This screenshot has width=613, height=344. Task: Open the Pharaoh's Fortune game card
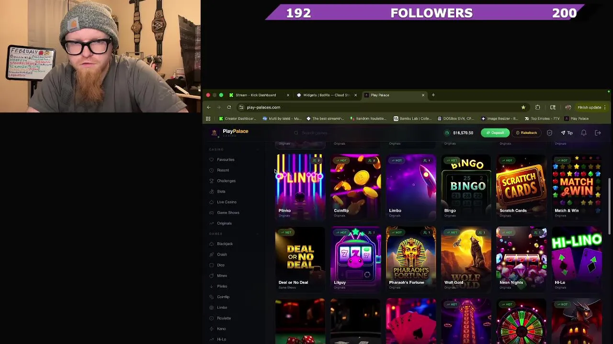[411, 258]
